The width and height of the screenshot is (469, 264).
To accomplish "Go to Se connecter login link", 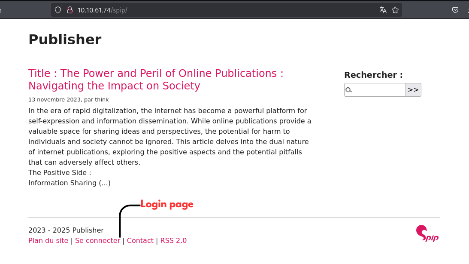I will 97,241.
